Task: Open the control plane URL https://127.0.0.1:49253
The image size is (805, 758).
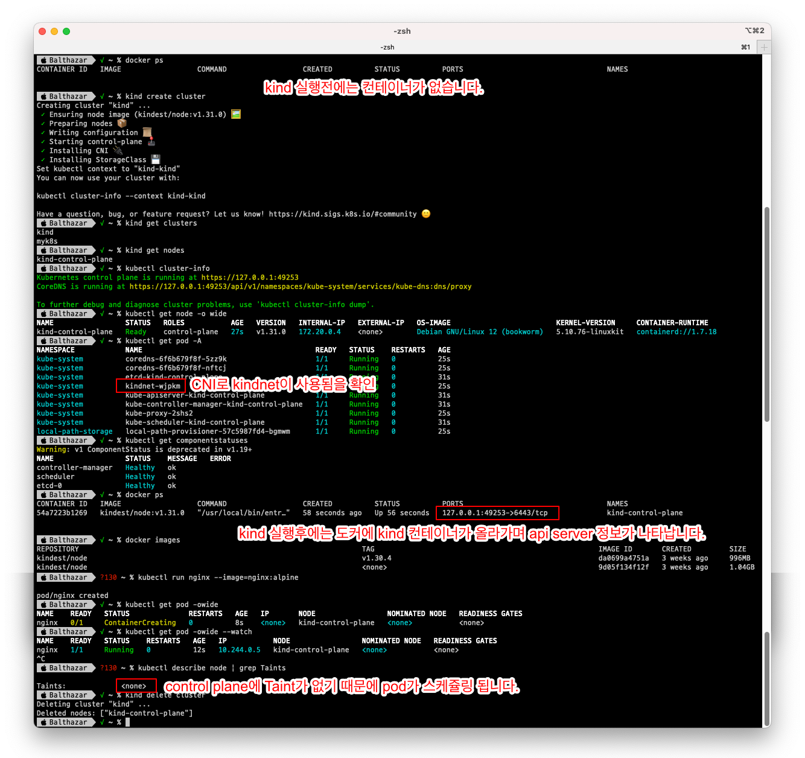Action: click(250, 278)
